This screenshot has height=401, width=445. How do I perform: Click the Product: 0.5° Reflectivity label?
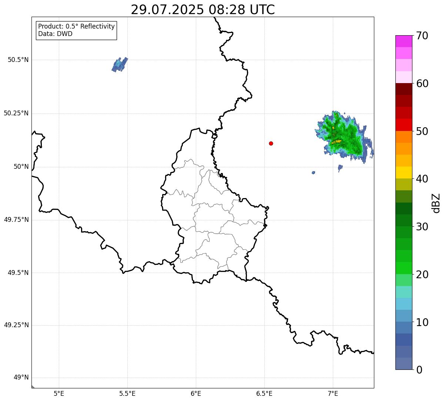point(76,27)
